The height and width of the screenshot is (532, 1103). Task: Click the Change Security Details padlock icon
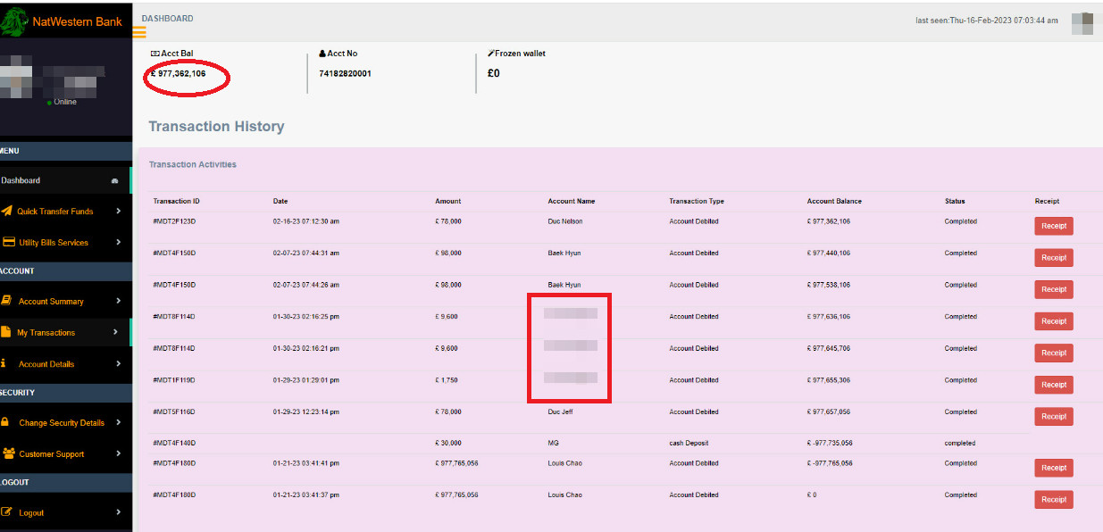pyautogui.click(x=6, y=422)
